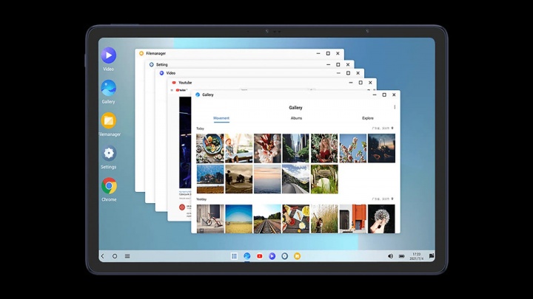Open the dandelion photo in Yesterday row
The image size is (533, 299).
(x=381, y=219)
